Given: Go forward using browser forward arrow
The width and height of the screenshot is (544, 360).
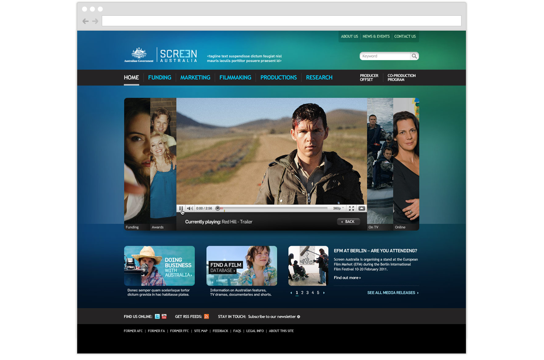Looking at the screenshot, I should coord(95,21).
